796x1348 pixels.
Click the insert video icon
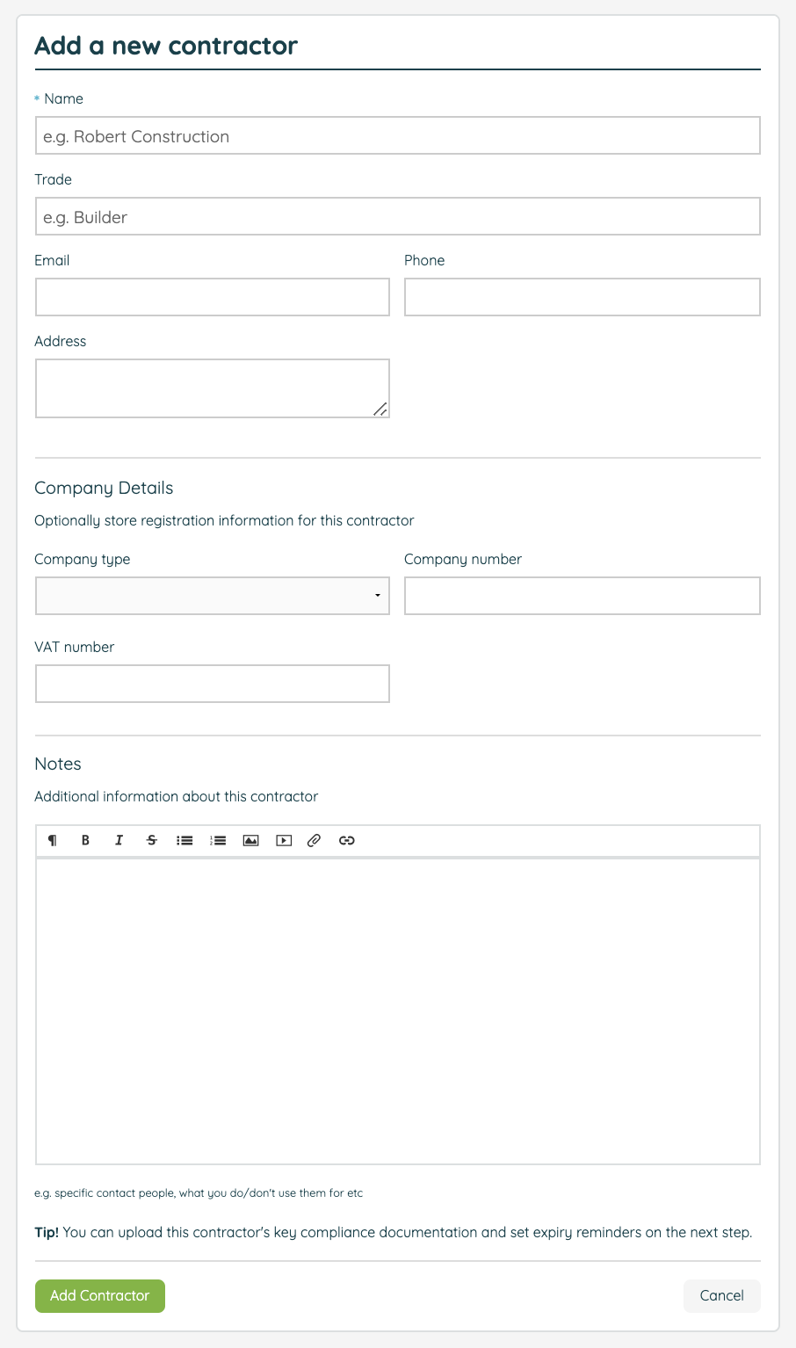(x=284, y=840)
